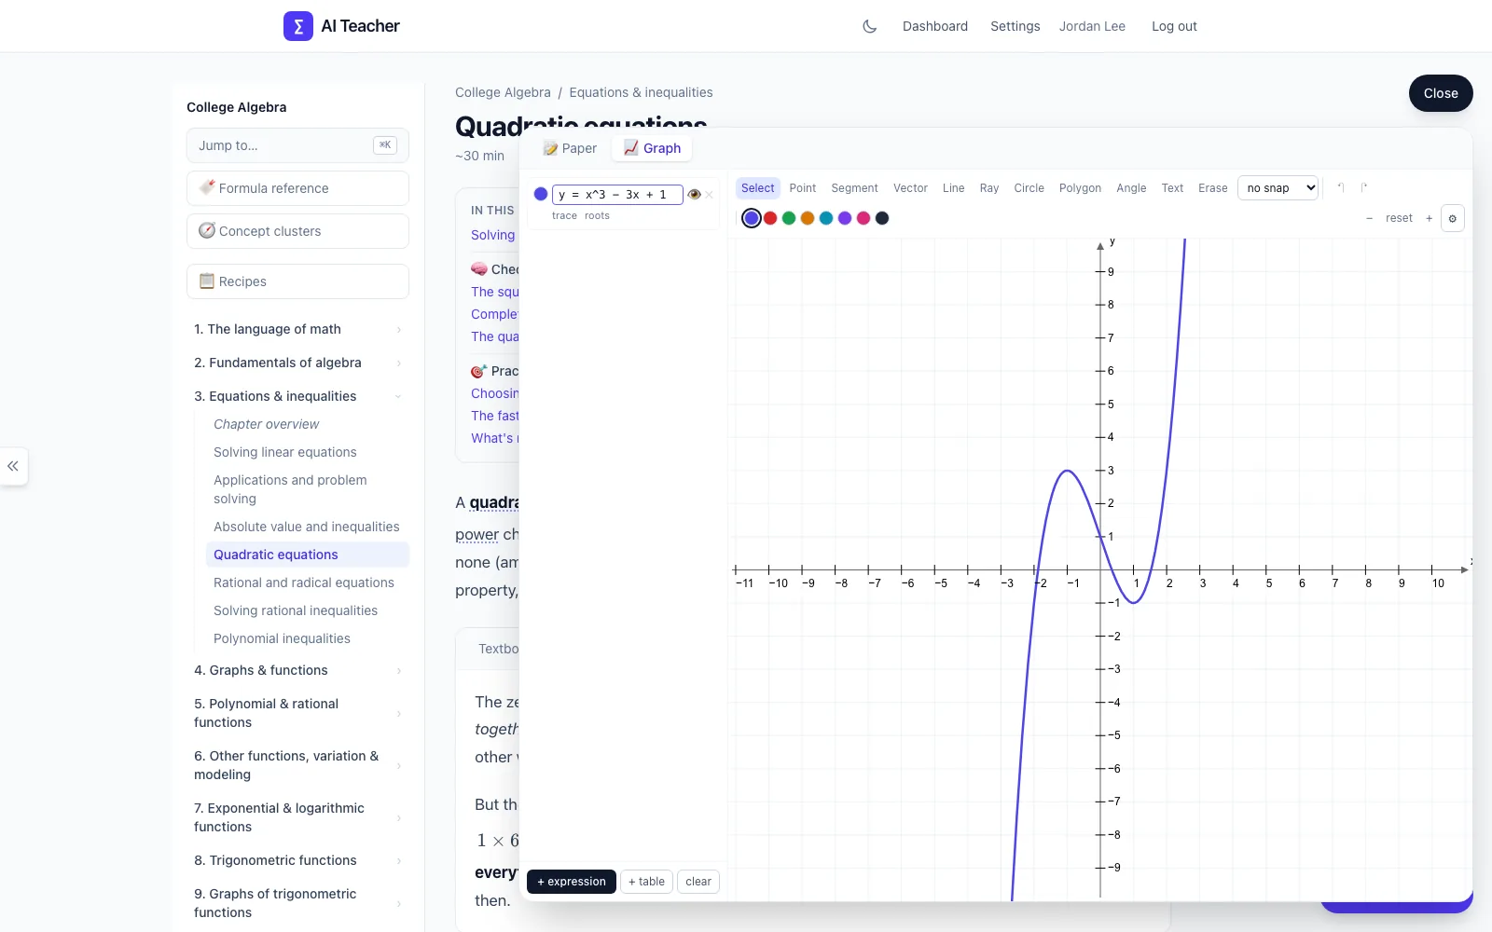
Task: Expand Fundamentals of algebra chapter
Action: [297, 363]
